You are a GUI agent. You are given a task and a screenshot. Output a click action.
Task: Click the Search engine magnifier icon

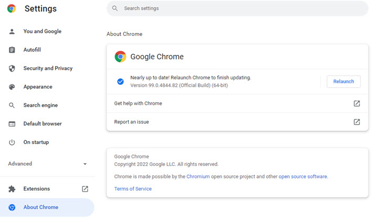pos(12,105)
